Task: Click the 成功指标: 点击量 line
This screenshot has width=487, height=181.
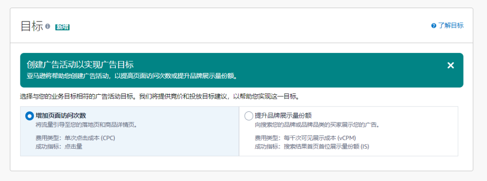Action: tap(59, 146)
